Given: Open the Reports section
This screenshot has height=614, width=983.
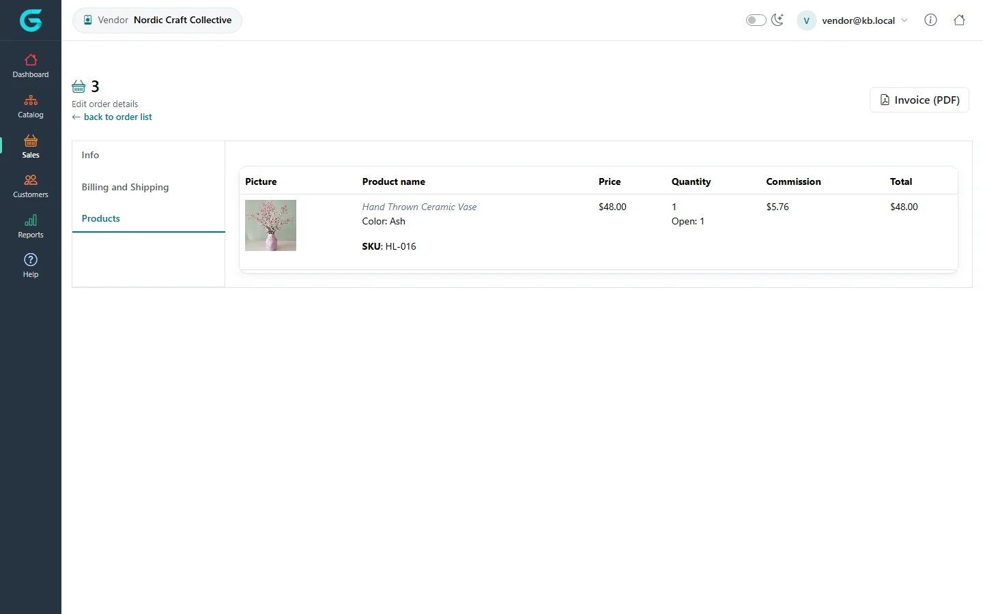Looking at the screenshot, I should 31,226.
